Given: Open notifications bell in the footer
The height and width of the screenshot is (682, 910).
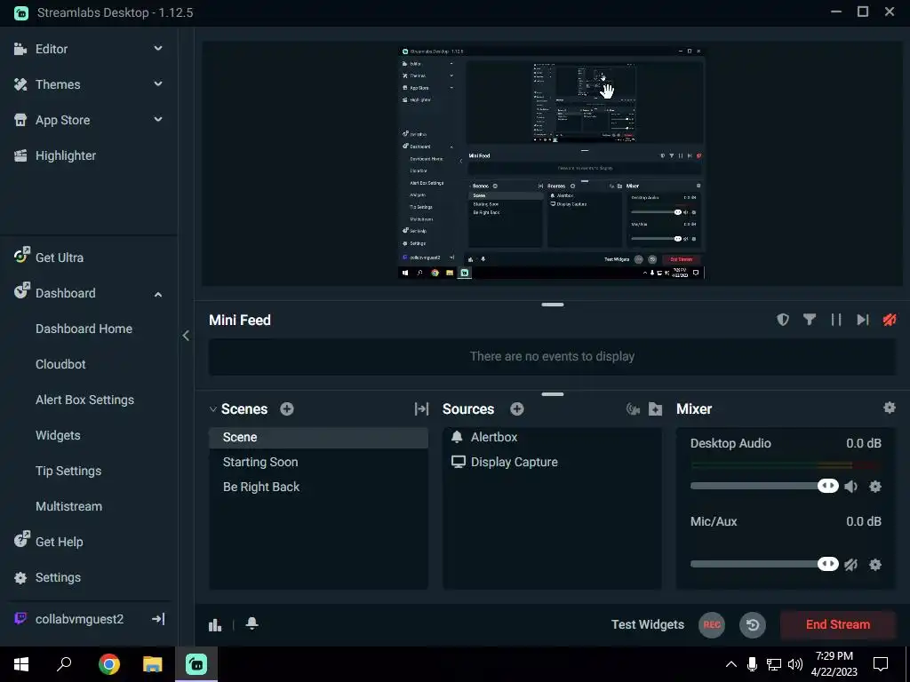Looking at the screenshot, I should click(x=251, y=623).
